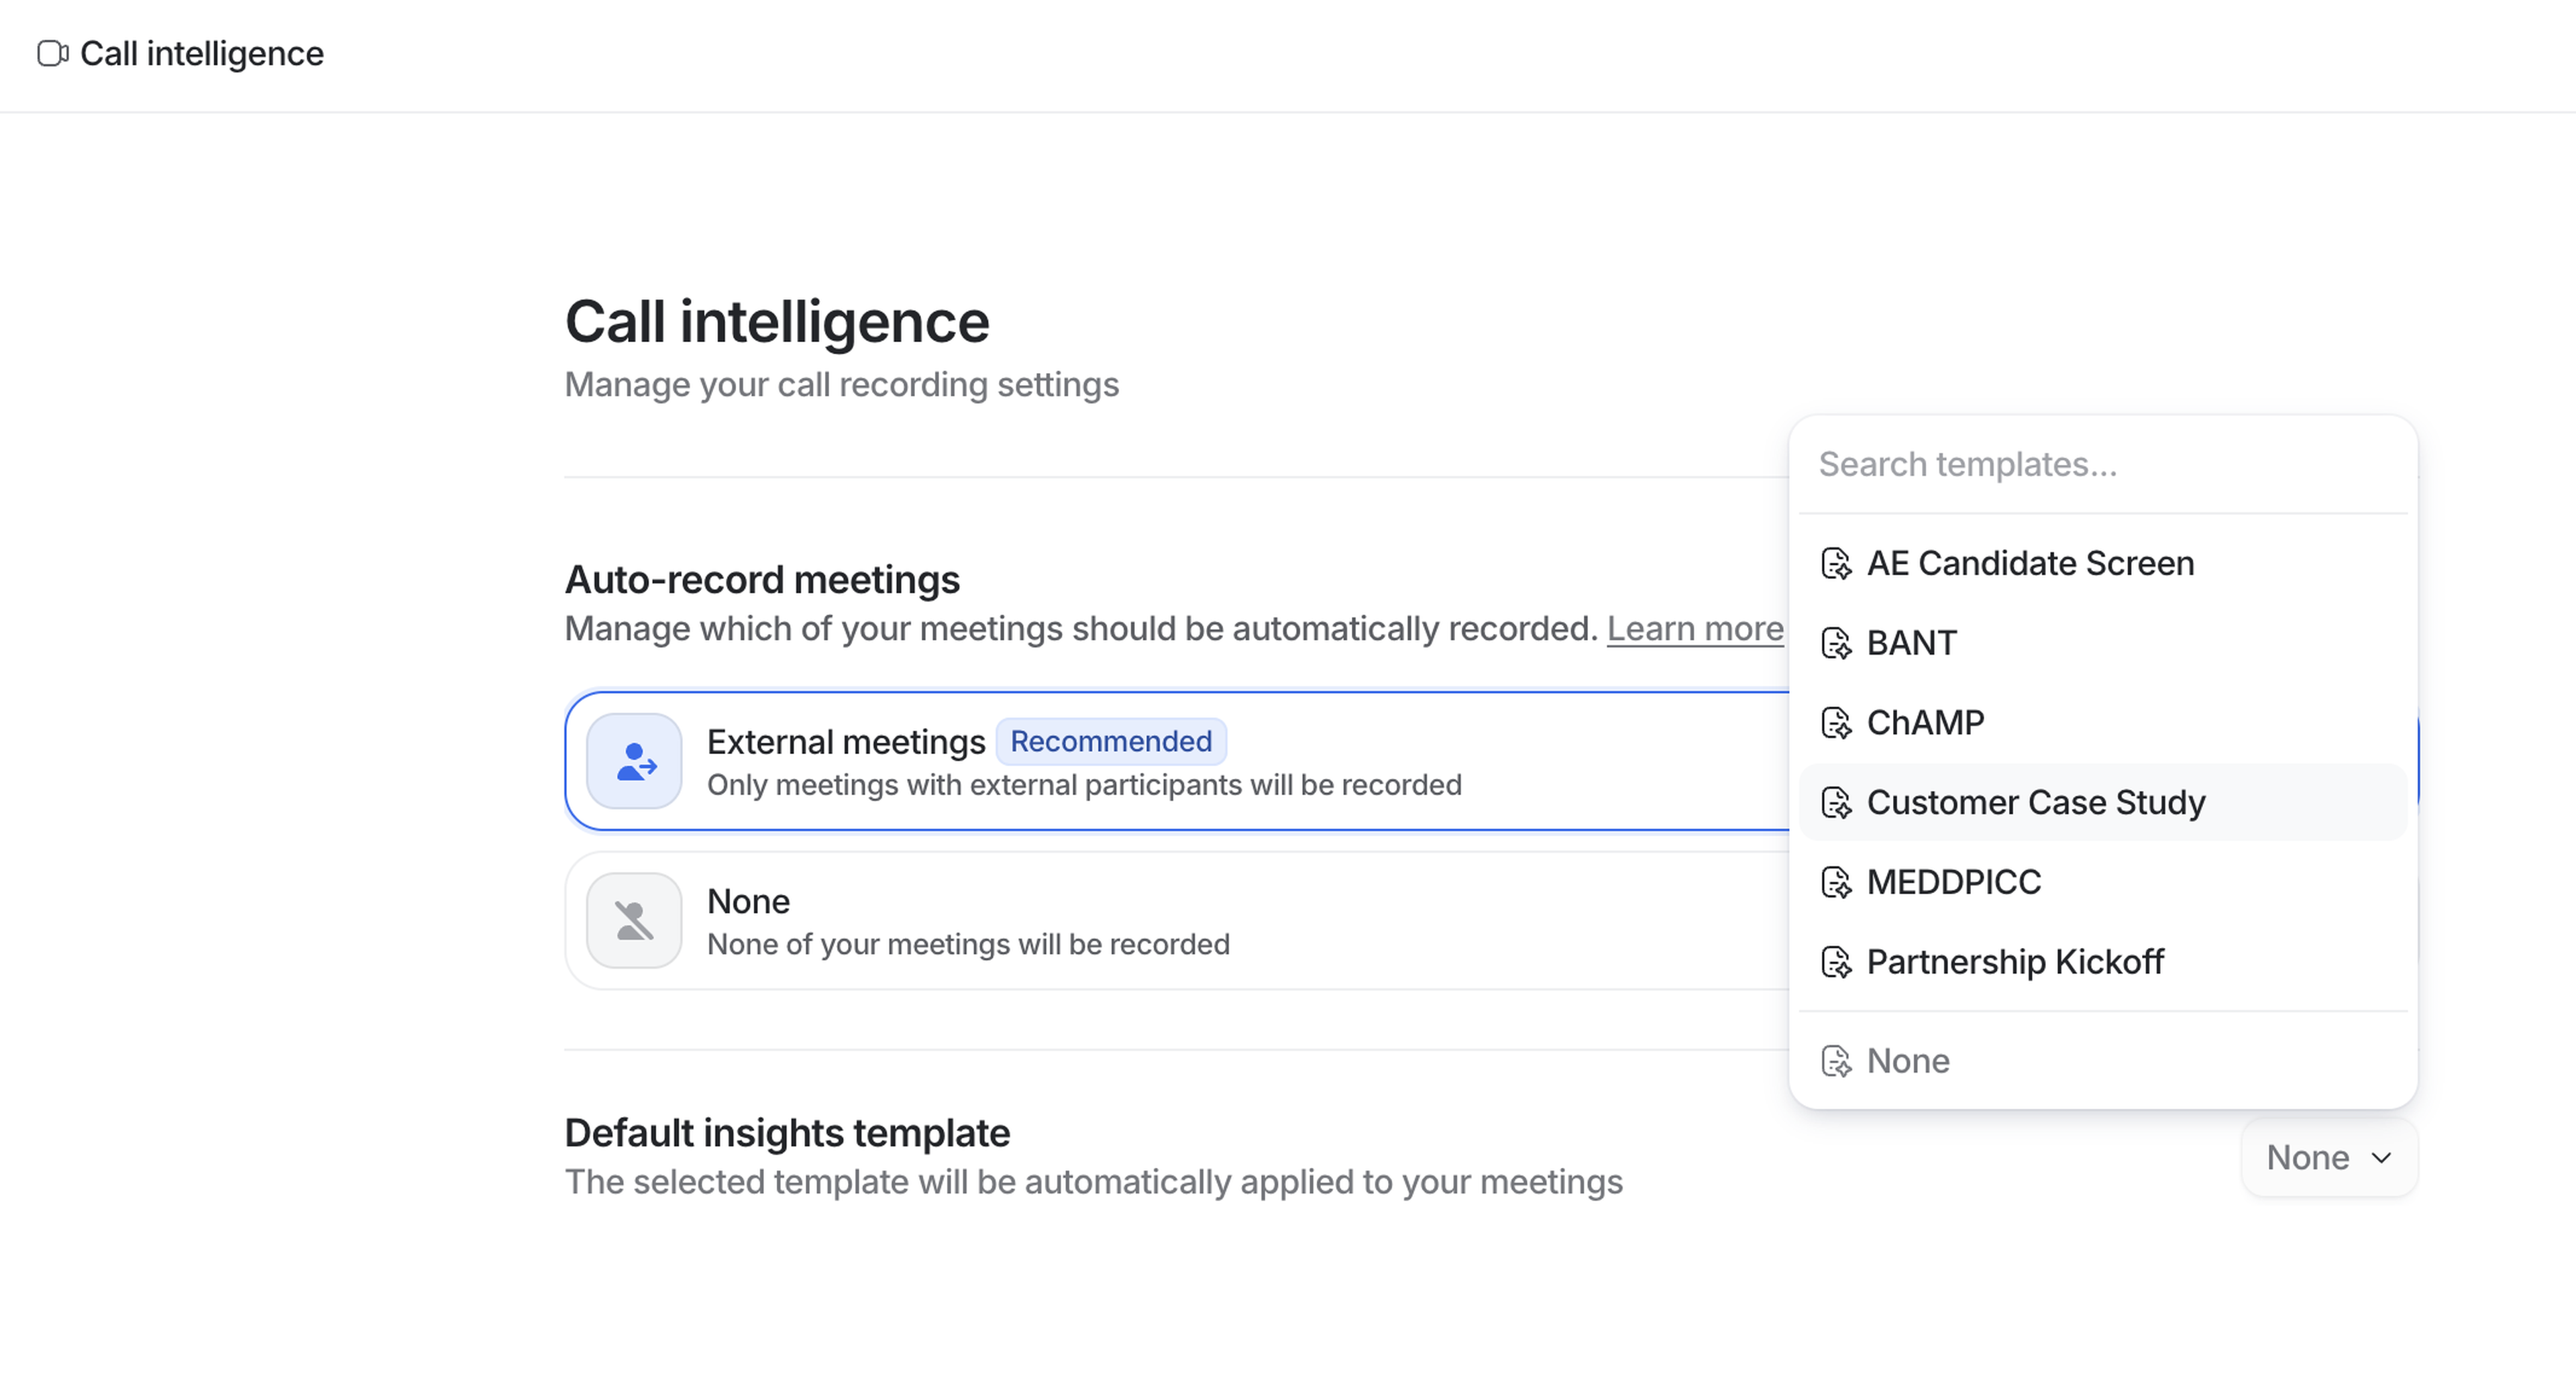Click the chevron arrow next to None

point(2382,1158)
